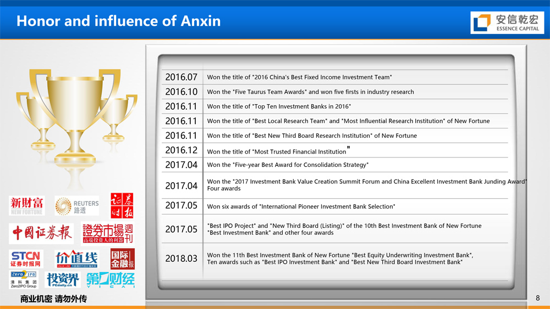The image size is (550, 309).
Task: Click the PEdaily.cn logo
Action: [63, 280]
